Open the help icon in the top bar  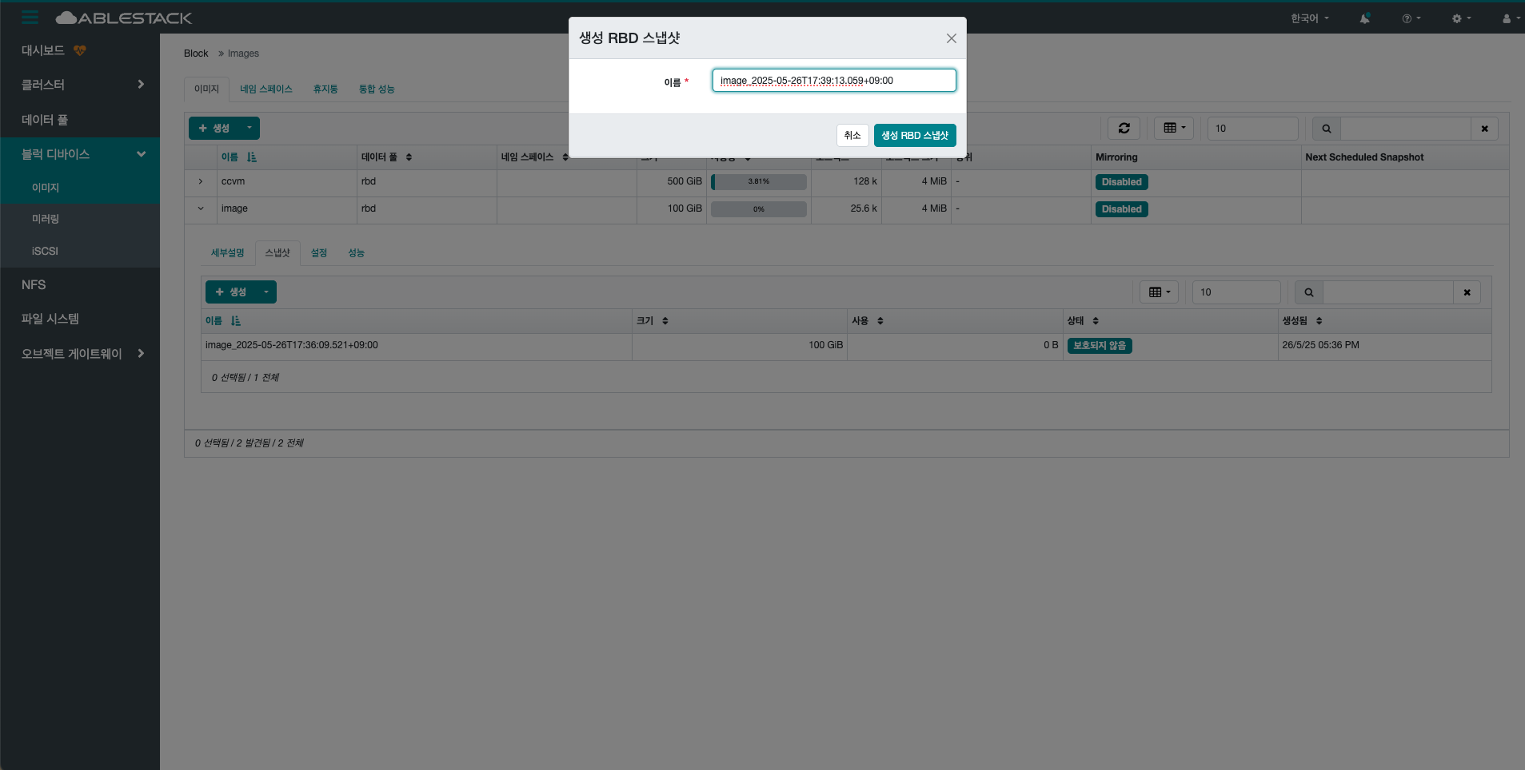1407,18
